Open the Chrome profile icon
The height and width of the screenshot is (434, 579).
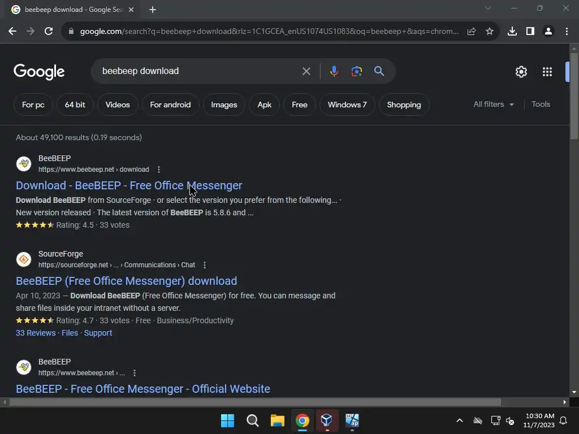(x=548, y=32)
